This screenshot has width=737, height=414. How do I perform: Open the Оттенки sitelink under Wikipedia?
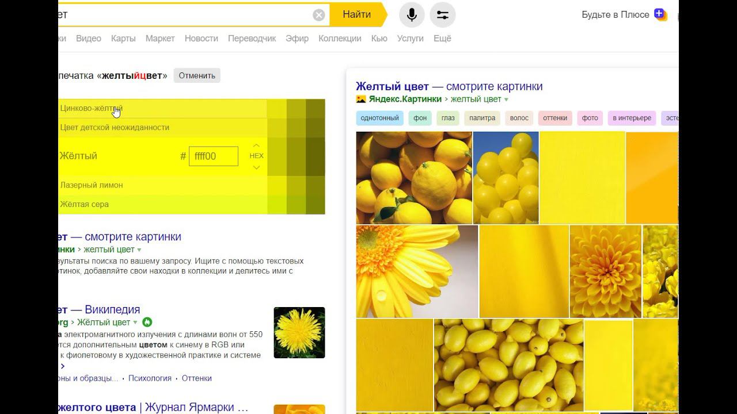coord(197,378)
